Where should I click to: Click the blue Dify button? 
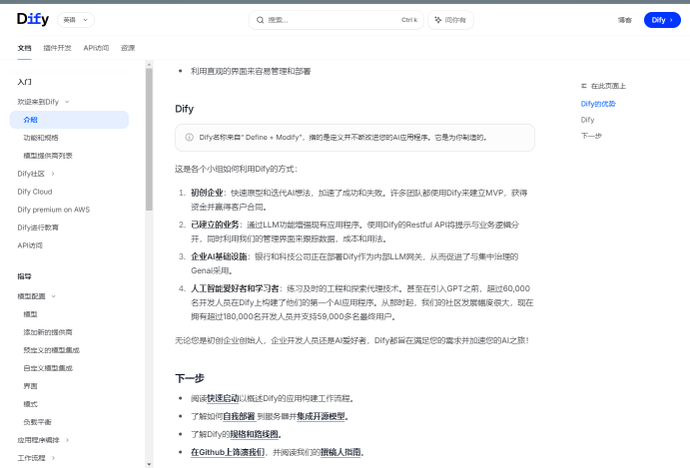pyautogui.click(x=662, y=20)
